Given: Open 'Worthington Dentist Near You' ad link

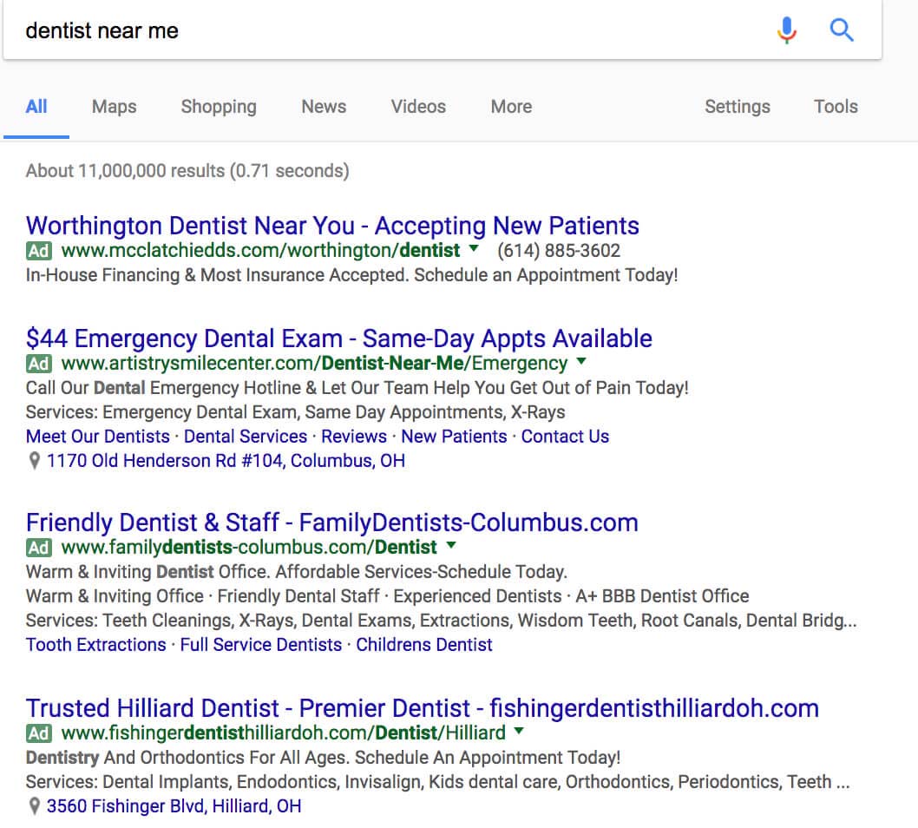Looking at the screenshot, I should [x=332, y=226].
